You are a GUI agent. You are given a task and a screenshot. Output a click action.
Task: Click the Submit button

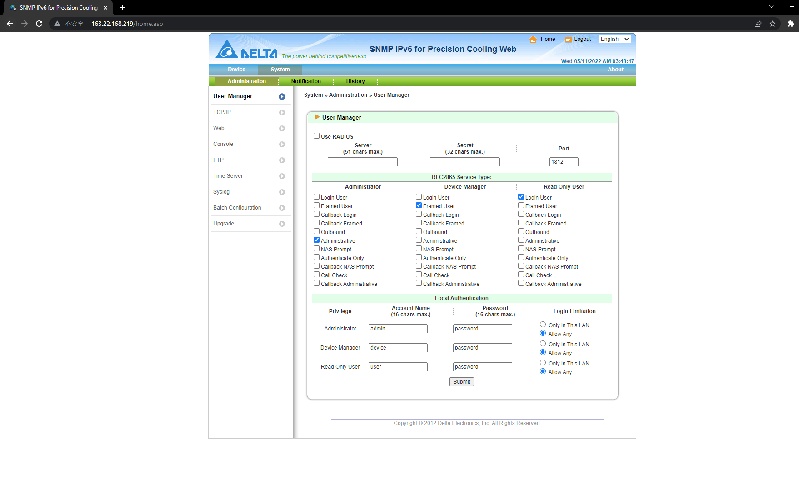(x=462, y=382)
